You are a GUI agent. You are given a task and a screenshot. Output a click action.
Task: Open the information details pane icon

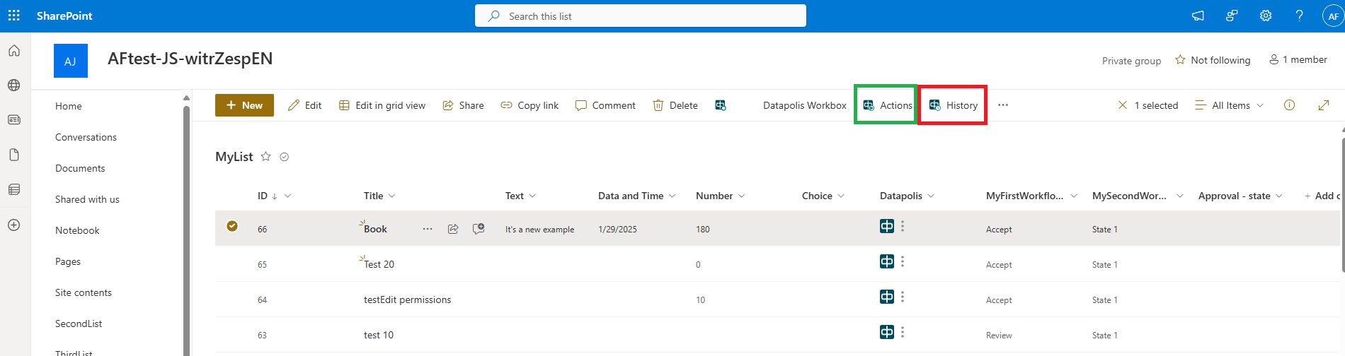coord(1289,105)
